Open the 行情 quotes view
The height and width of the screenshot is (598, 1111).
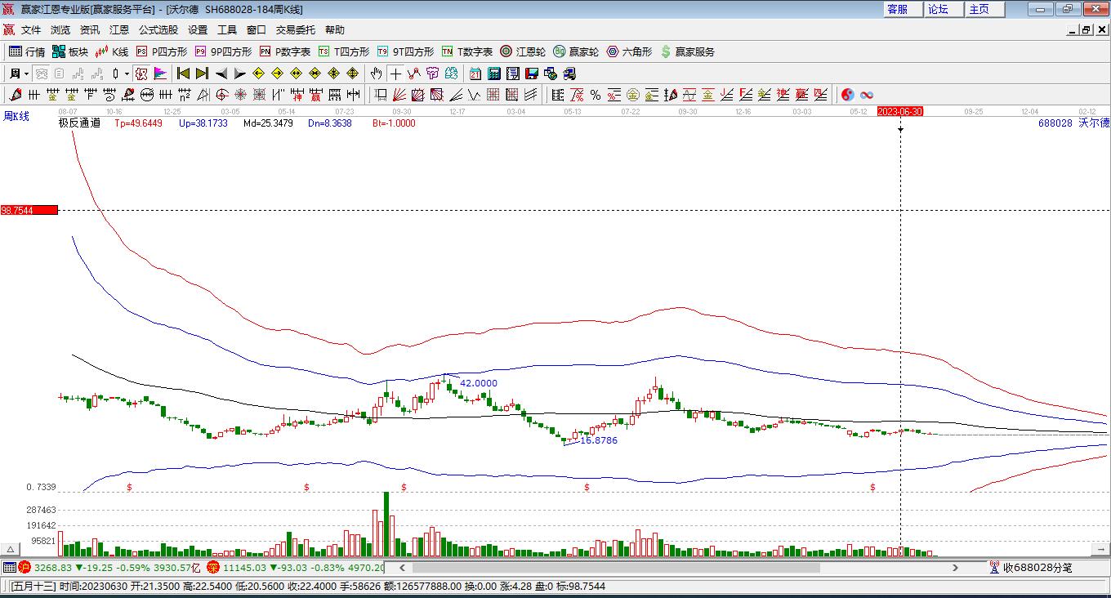(27, 51)
